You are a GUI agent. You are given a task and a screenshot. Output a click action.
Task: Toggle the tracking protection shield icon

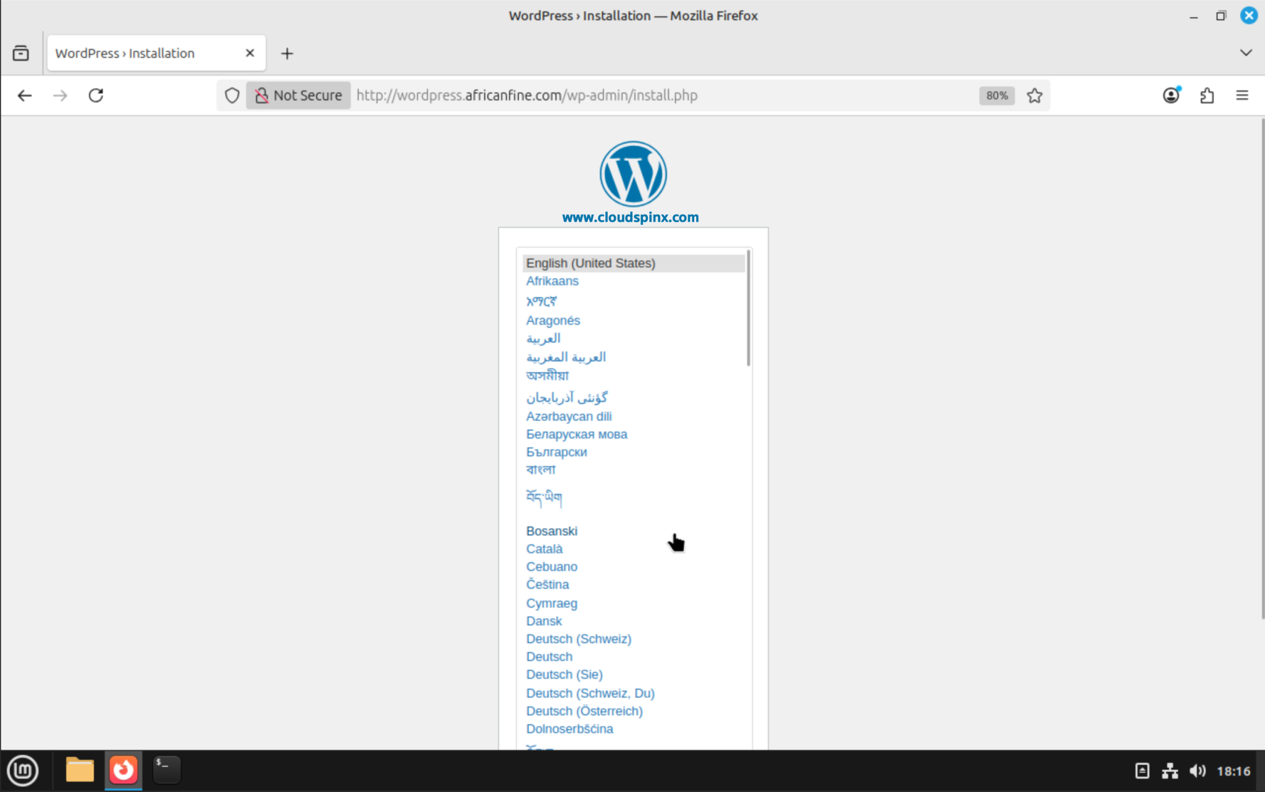click(232, 95)
